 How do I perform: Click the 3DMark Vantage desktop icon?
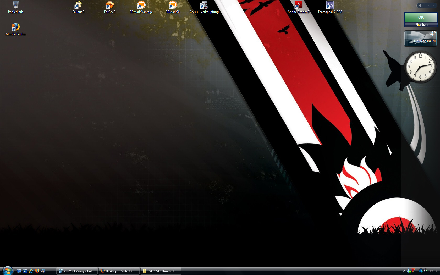pyautogui.click(x=141, y=5)
